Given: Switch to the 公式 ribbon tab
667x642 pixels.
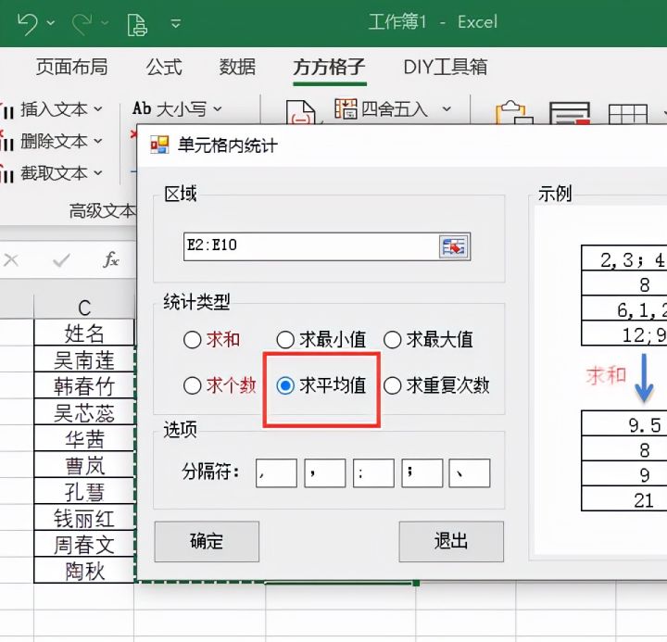Looking at the screenshot, I should coord(164,67).
